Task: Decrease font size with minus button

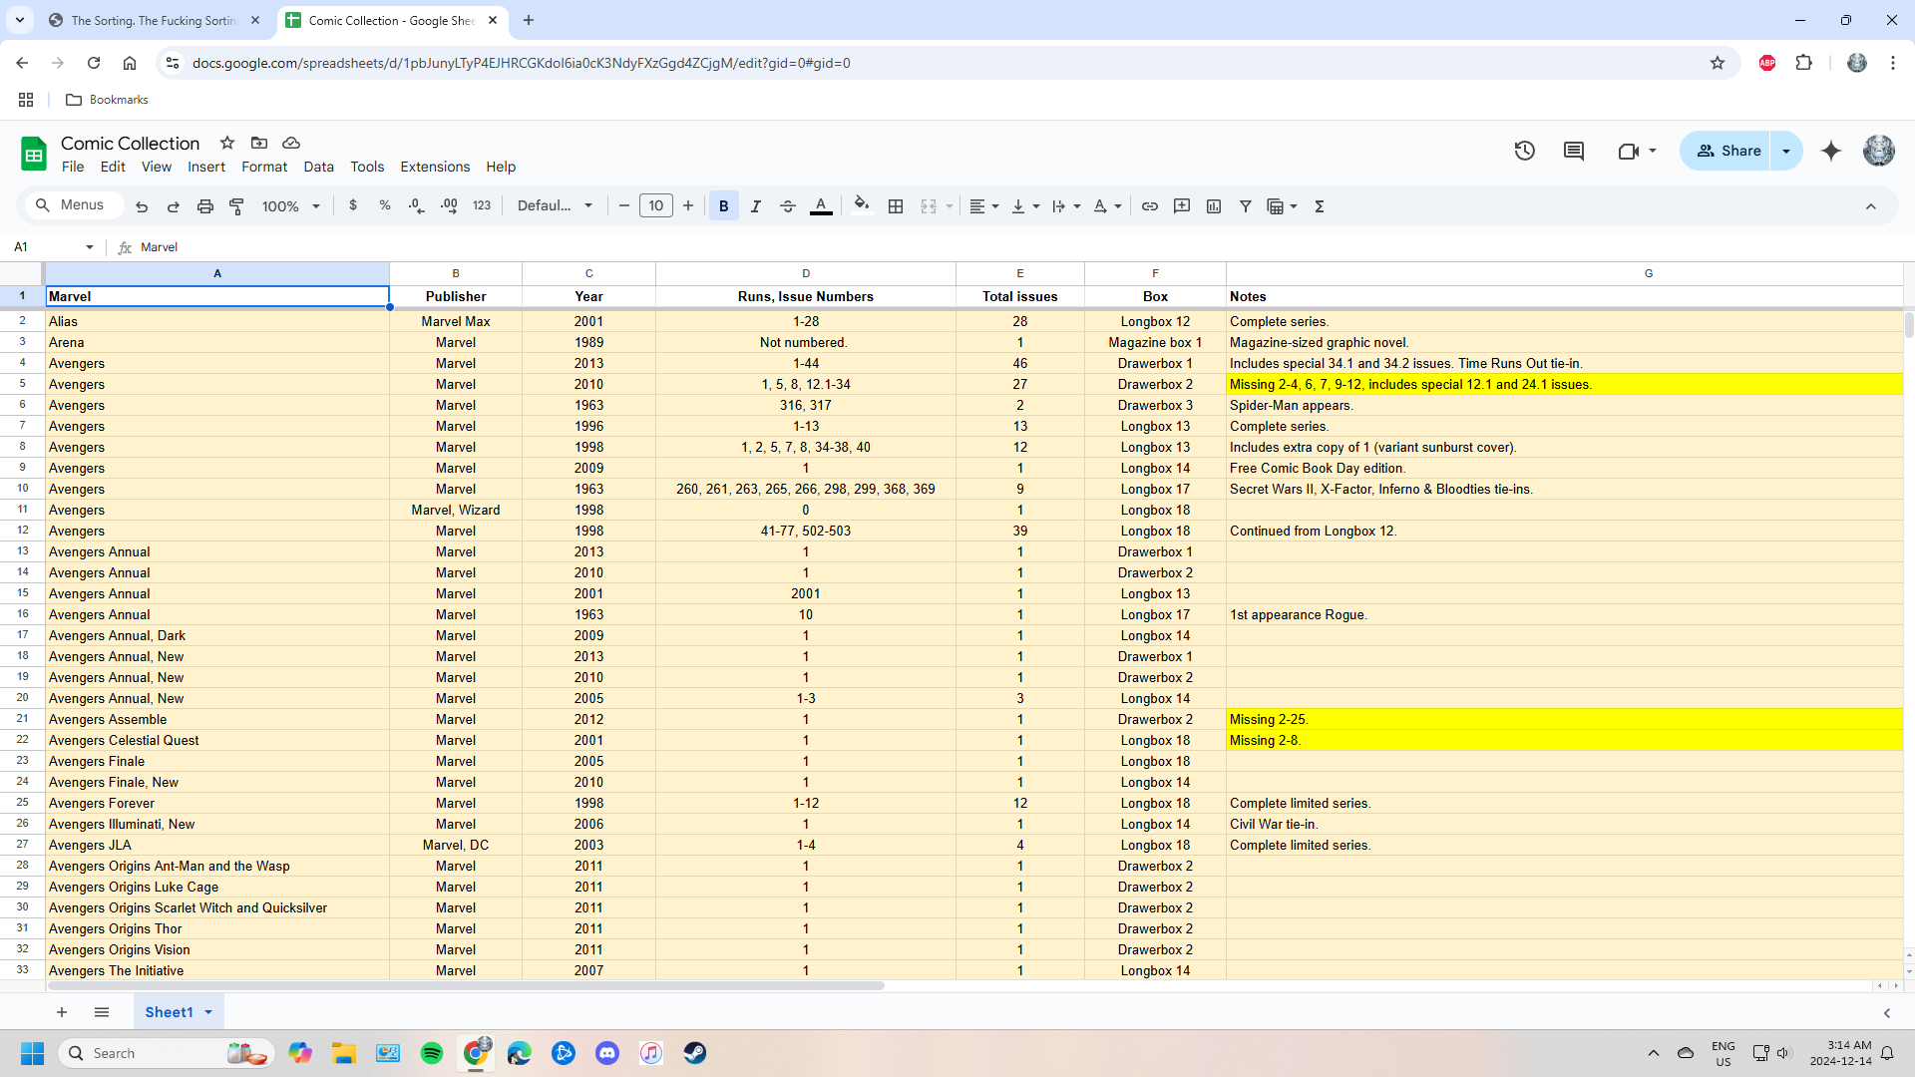Action: tap(624, 205)
